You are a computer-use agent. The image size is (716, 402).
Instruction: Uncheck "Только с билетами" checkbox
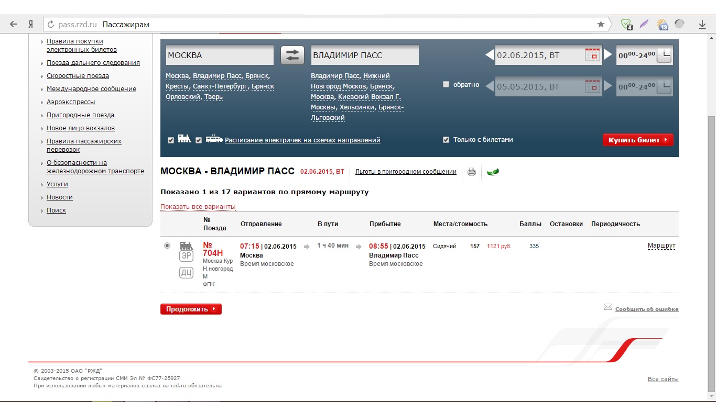pos(446,140)
